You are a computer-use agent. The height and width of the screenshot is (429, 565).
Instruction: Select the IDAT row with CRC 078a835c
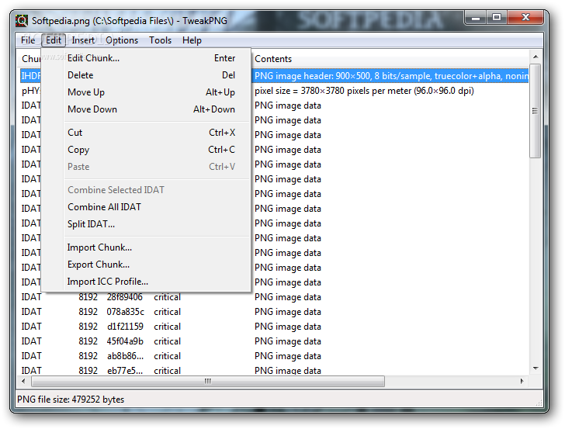pyautogui.click(x=274, y=312)
